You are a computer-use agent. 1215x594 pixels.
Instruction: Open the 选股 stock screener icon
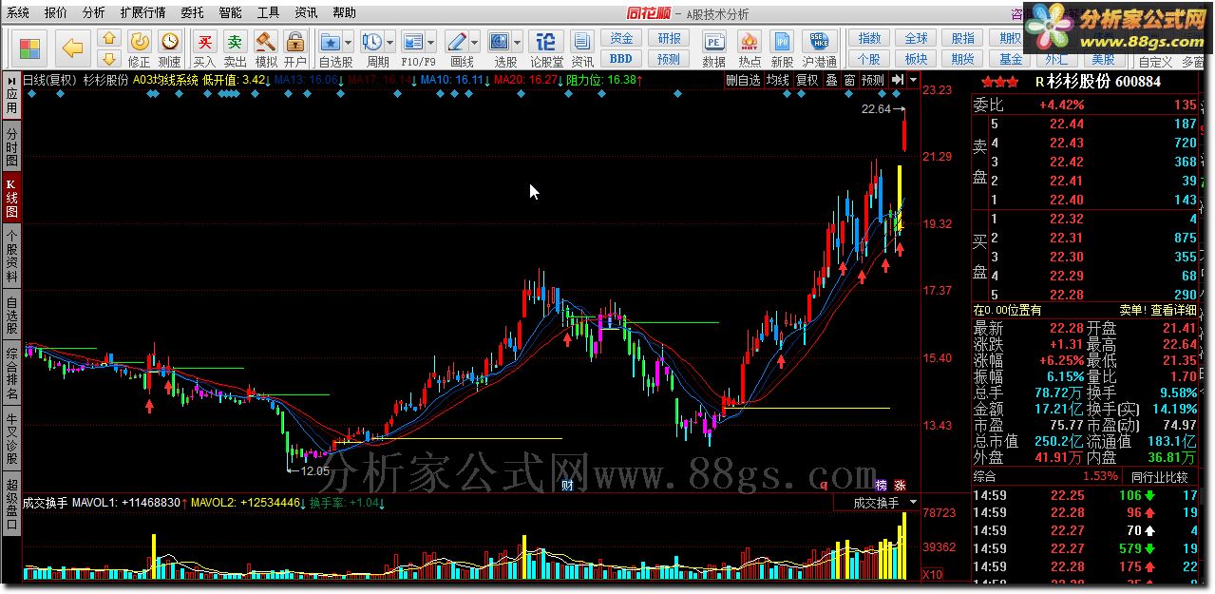pyautogui.click(x=500, y=41)
